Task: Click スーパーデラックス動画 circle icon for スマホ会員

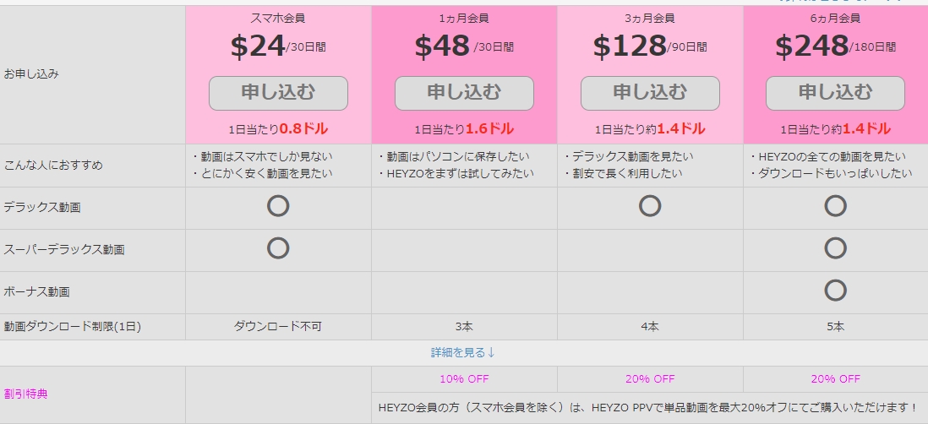Action: point(278,247)
